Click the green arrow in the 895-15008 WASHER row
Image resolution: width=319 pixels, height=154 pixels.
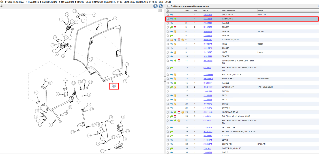click(175, 61)
